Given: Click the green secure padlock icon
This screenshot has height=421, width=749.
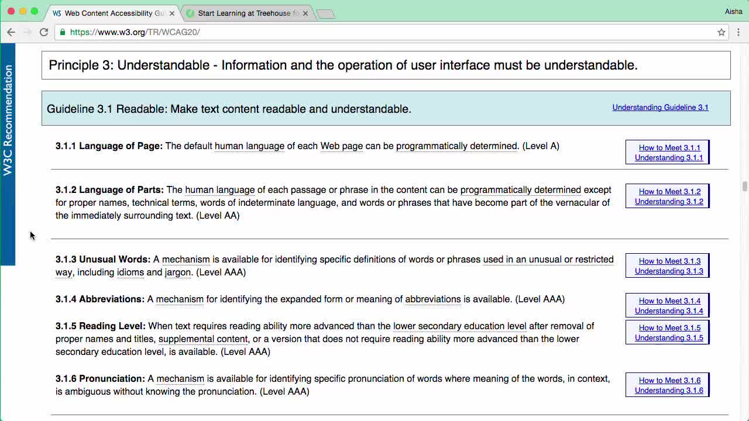Looking at the screenshot, I should 63,32.
